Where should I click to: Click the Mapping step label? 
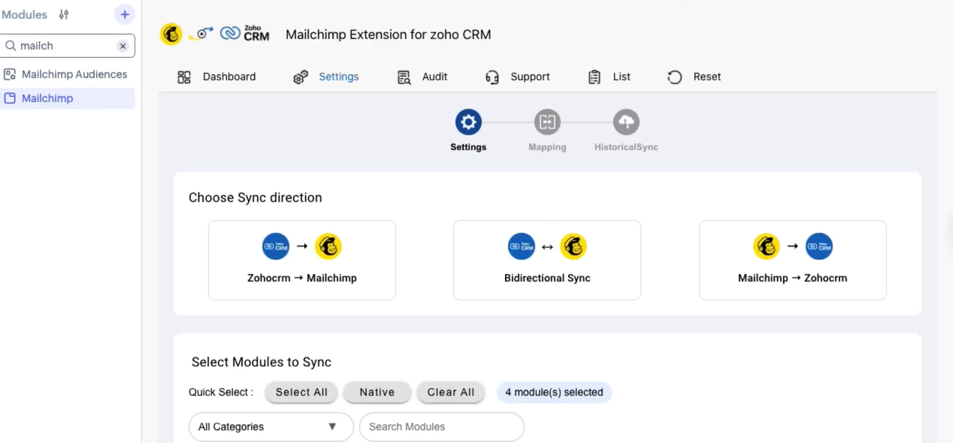click(x=547, y=147)
